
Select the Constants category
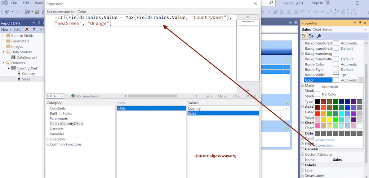point(58,108)
